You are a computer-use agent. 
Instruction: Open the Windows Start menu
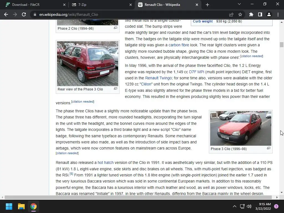click(x=9, y=206)
